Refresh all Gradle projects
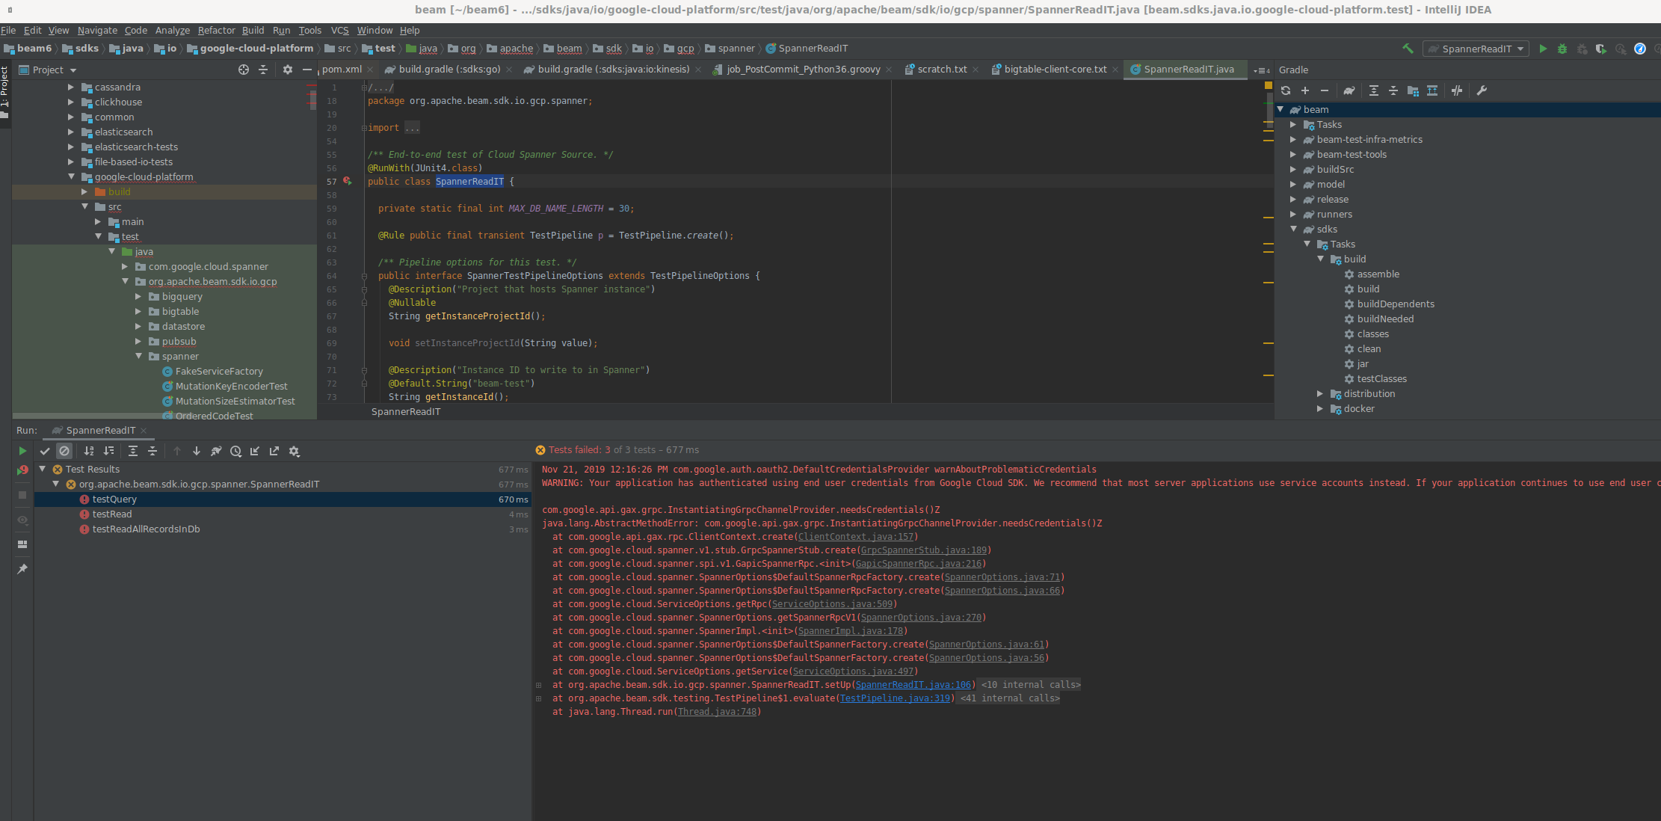 pyautogui.click(x=1286, y=90)
